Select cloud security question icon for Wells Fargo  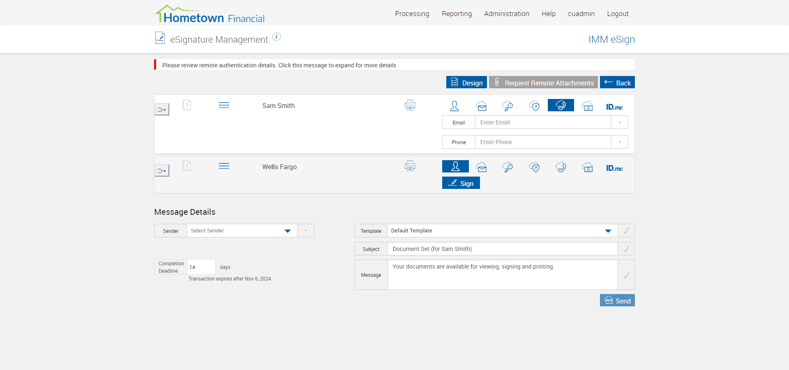tap(534, 167)
